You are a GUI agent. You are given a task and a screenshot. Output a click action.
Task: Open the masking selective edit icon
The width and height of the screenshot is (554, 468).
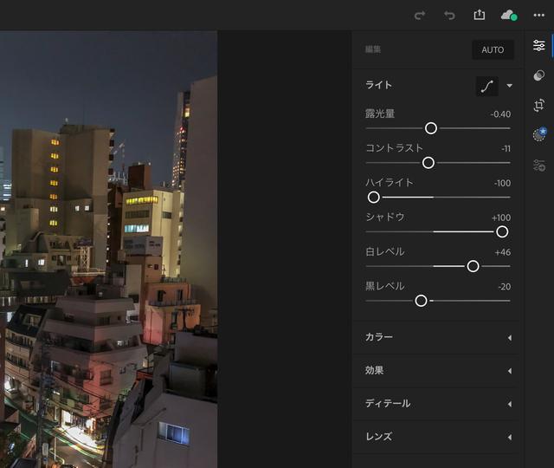click(x=539, y=166)
